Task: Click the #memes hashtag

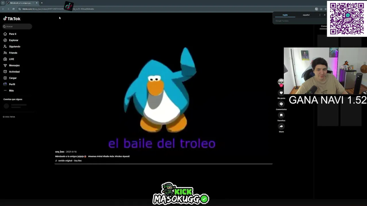Action: 92,157
